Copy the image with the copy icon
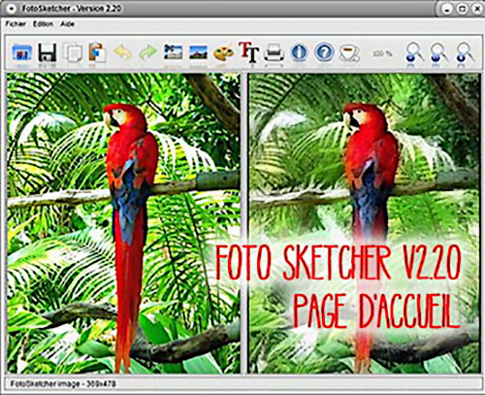The height and width of the screenshot is (395, 485). (x=73, y=52)
